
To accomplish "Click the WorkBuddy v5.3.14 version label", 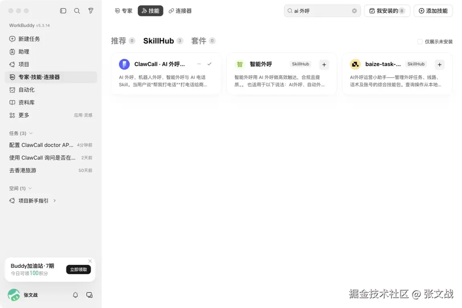I will pos(29,25).
